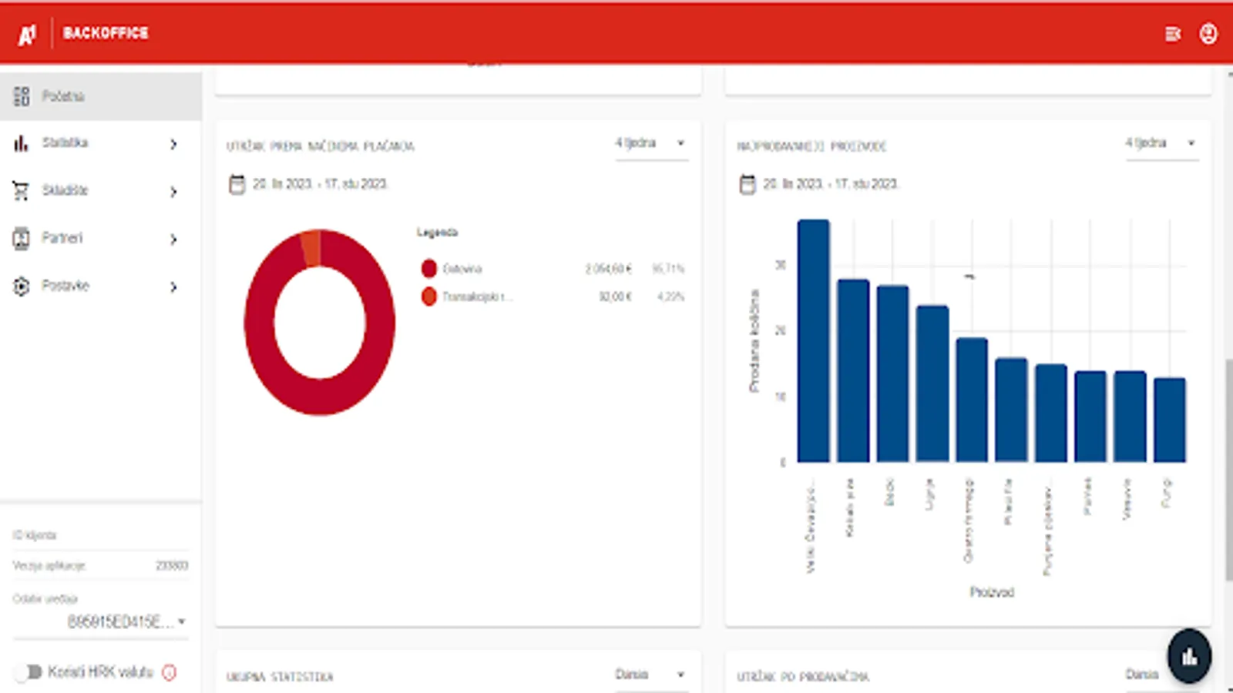Expand the Postavke menu item

(173, 287)
